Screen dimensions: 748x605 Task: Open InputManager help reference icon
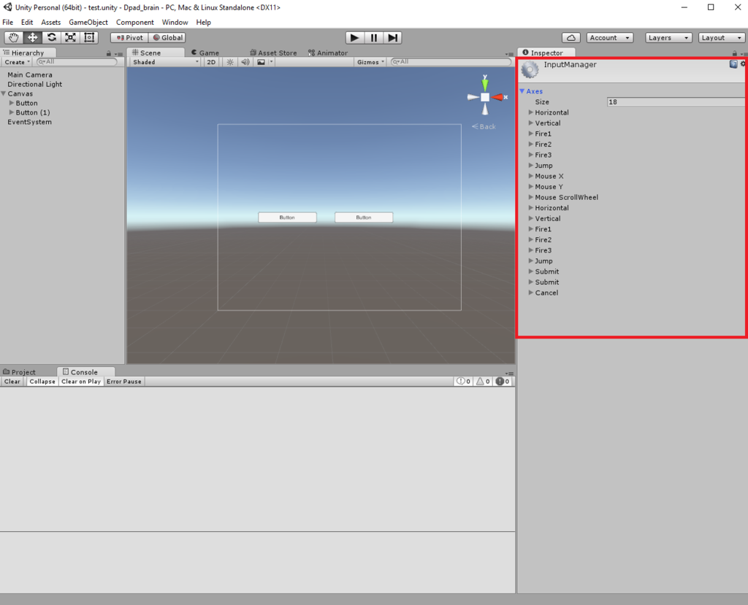(x=733, y=64)
